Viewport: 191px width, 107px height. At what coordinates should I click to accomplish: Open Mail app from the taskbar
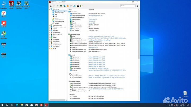pyautogui.click(x=32, y=105)
